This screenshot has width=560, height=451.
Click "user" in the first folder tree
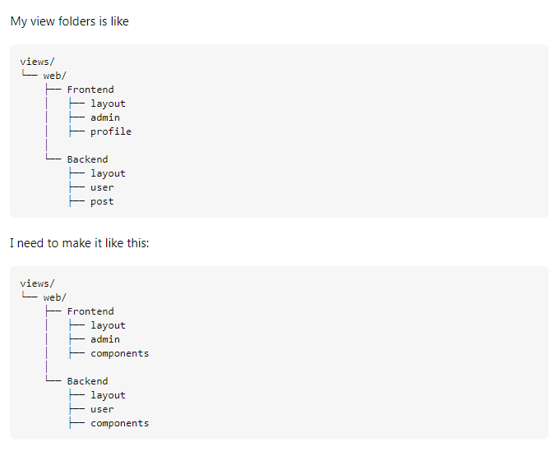click(102, 187)
